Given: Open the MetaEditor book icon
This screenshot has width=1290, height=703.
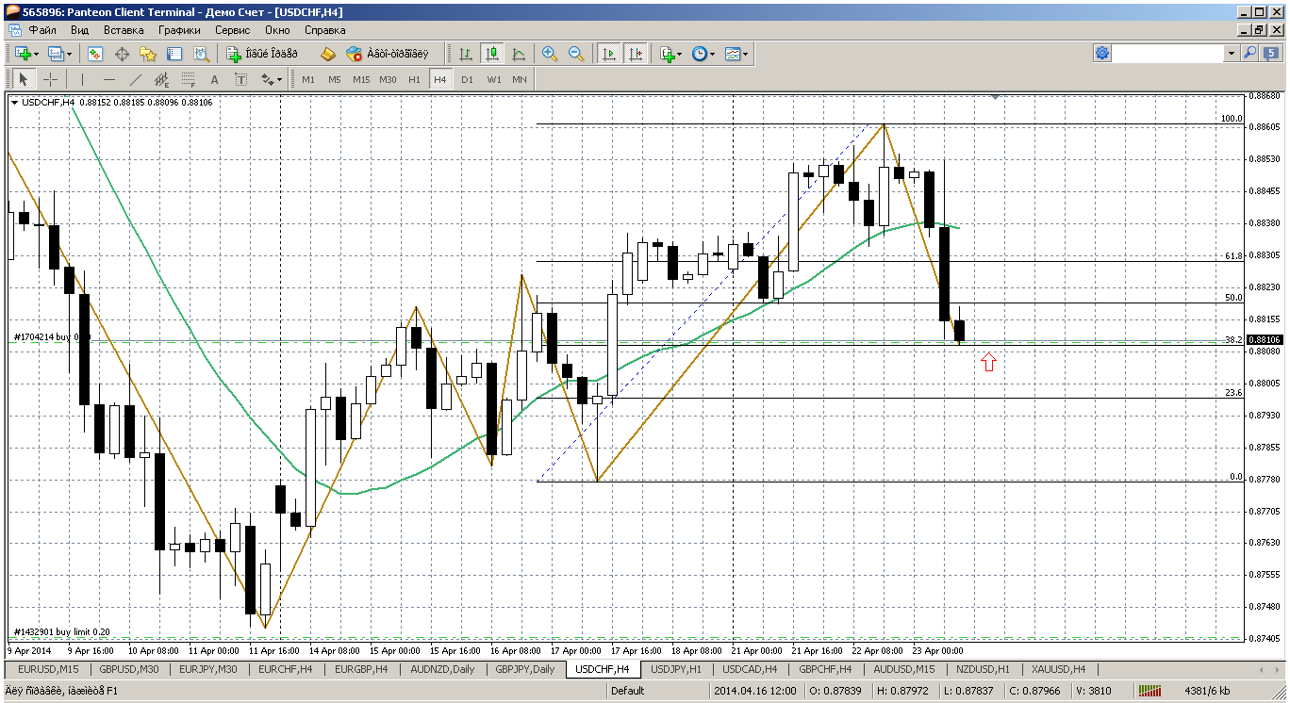Looking at the screenshot, I should pyautogui.click(x=328, y=54).
